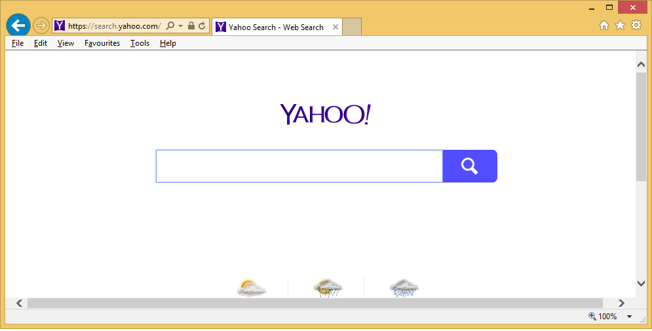Open the Tools menu
652x331 pixels.
140,43
